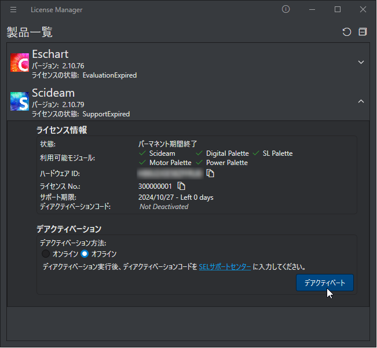
Task: Click the Eschart product name
Action: (50, 54)
